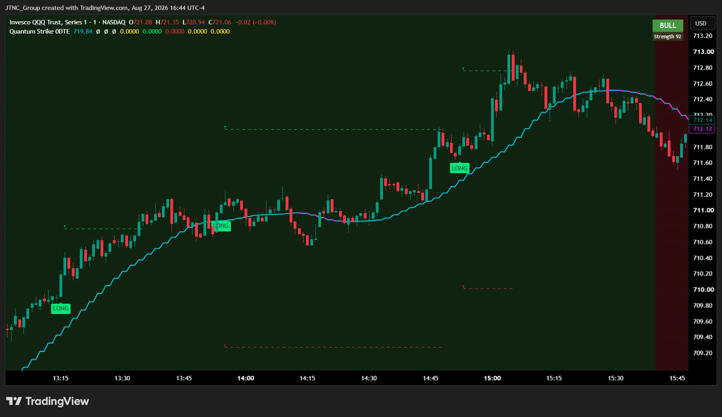Screen dimensions: 722x417
Task: Click the close value C721.06
Action: click(220, 22)
